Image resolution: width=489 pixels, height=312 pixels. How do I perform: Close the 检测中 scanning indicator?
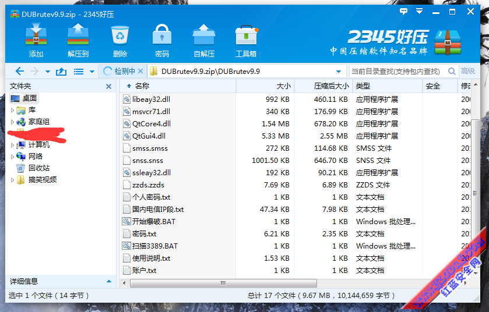pyautogui.click(x=140, y=71)
